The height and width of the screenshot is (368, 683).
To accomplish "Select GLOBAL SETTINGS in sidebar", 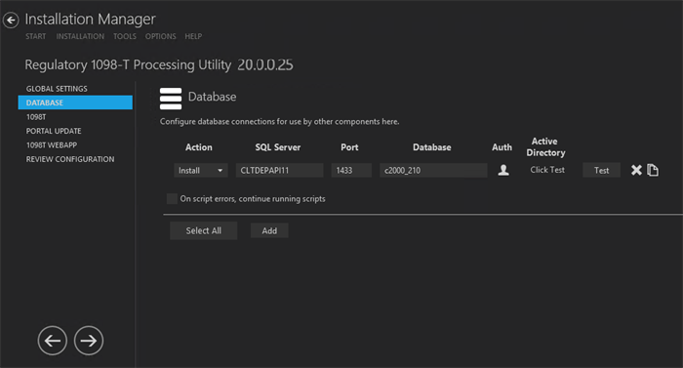I will point(57,89).
